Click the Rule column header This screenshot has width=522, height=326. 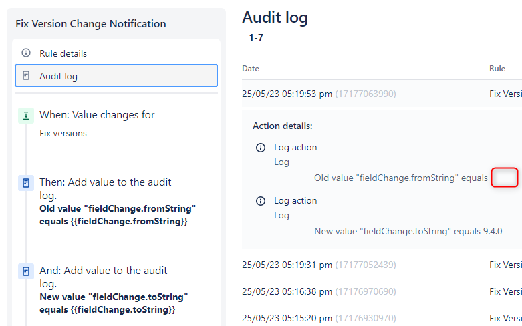tap(497, 69)
